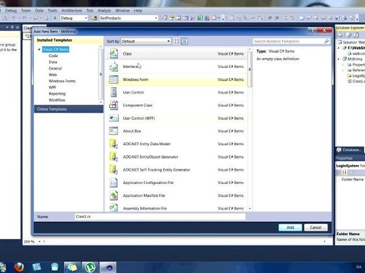
Task: Open the Data menu
Action: 39,11
